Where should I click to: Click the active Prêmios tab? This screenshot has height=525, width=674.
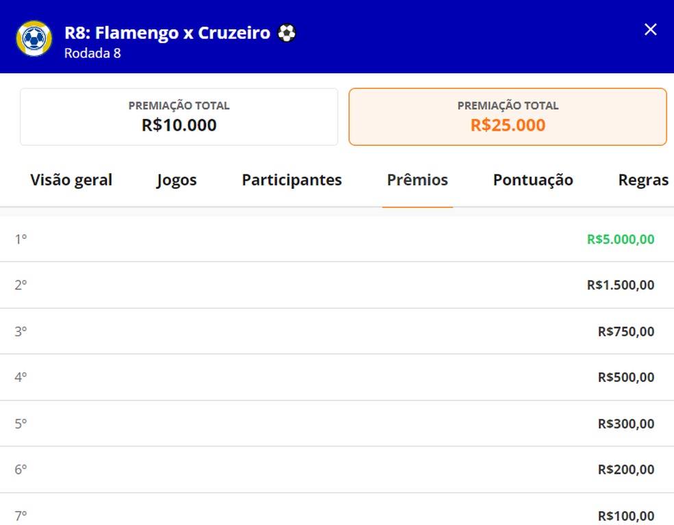click(x=418, y=180)
